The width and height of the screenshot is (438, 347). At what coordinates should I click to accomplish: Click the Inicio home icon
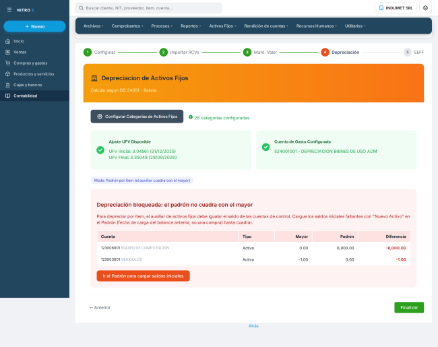tap(8, 41)
